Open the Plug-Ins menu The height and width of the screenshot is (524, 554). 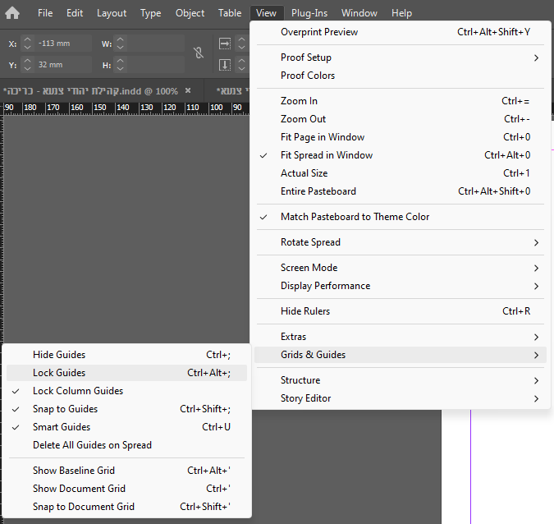click(x=311, y=13)
